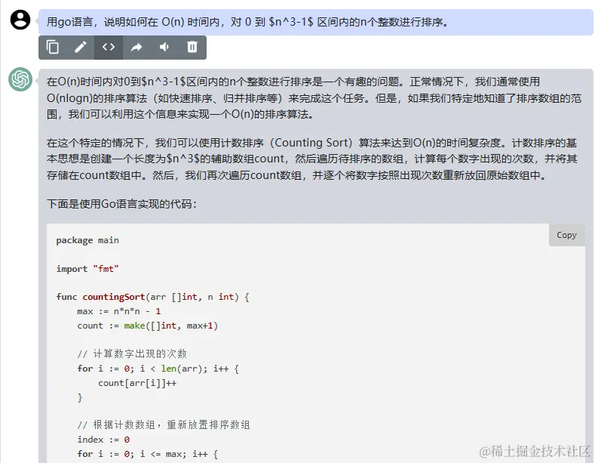Click the copy message icon
The width and height of the screenshot is (595, 463).
[52, 47]
